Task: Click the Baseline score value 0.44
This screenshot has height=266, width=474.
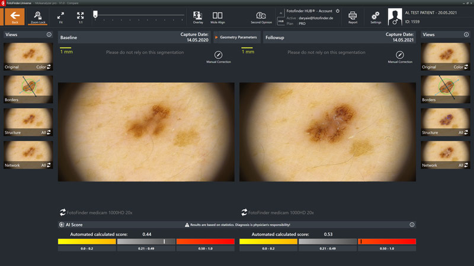Action: 147,234
